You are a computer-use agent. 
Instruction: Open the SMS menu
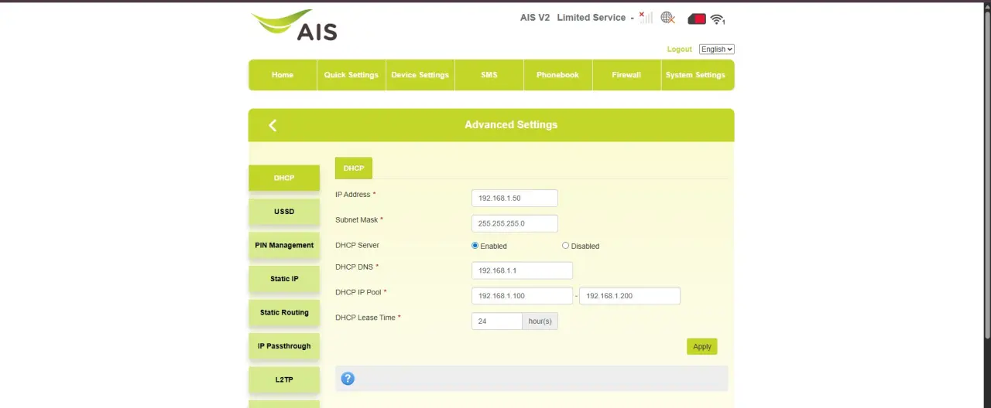(x=489, y=75)
